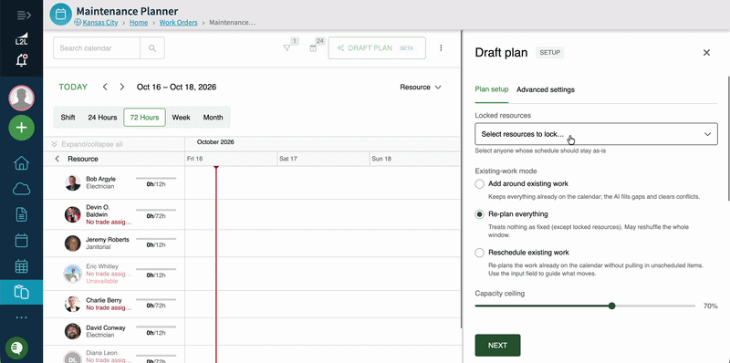Screen dimensions: 730x363
Task: Click the Eric Whitley resource name
Action: coord(101,266)
